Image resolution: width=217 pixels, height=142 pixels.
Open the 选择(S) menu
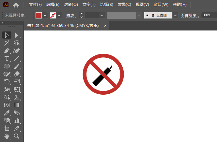point(107,5)
